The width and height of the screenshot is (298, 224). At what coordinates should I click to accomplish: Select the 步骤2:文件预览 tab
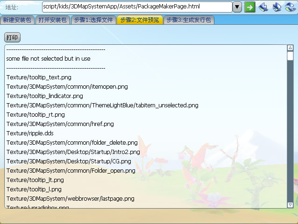click(x=140, y=20)
